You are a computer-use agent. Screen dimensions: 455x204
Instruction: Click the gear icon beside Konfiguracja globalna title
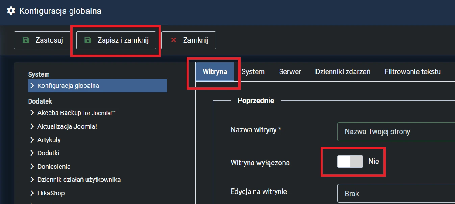(11, 11)
